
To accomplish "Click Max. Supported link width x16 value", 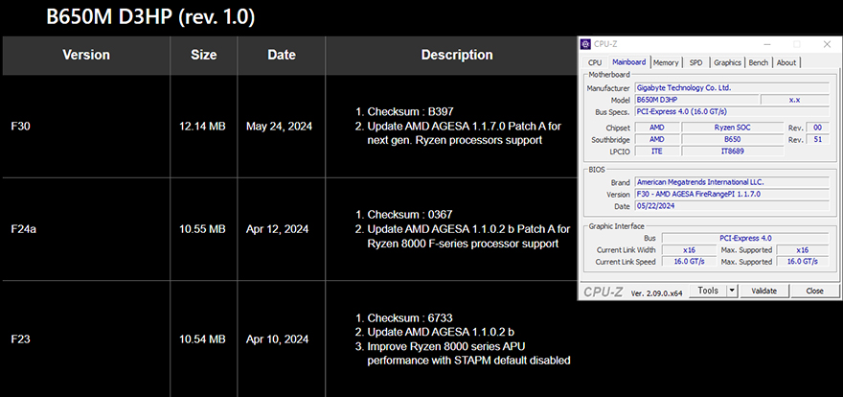I will pyautogui.click(x=802, y=249).
